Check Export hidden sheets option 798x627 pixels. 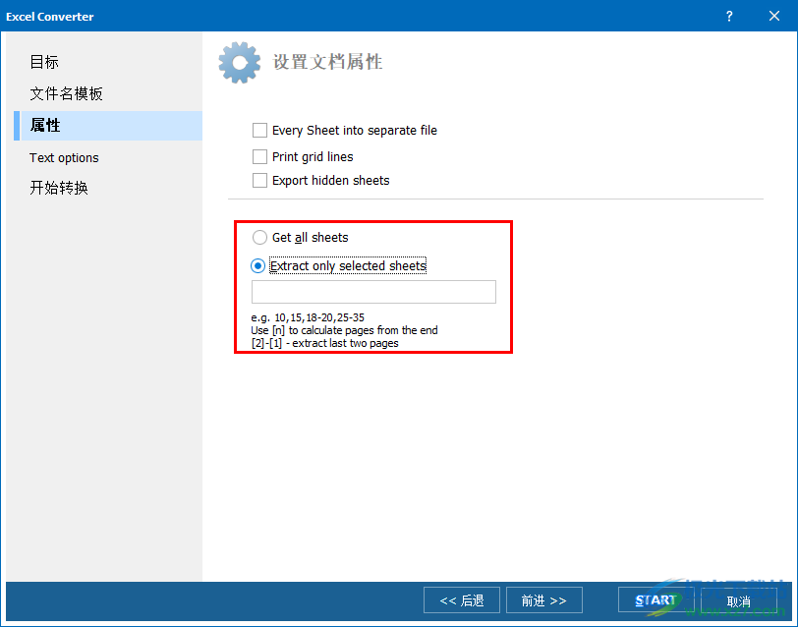tap(259, 180)
